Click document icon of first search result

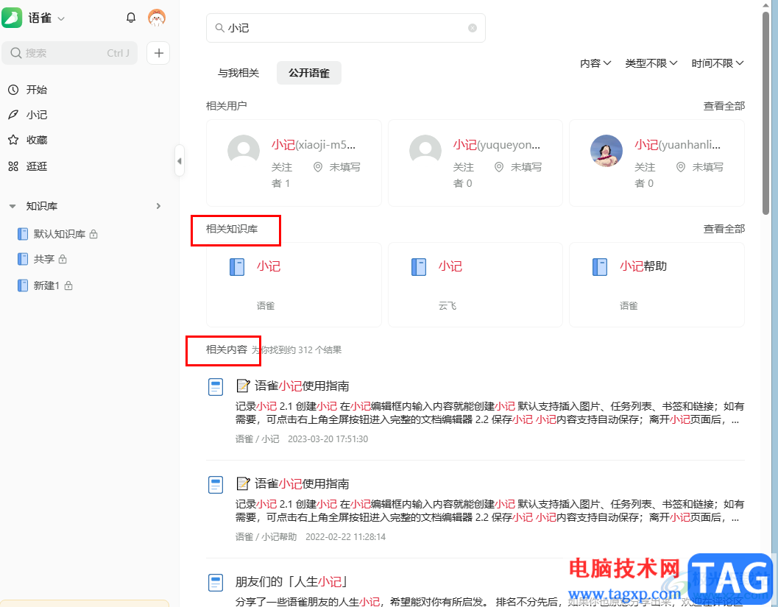click(216, 387)
